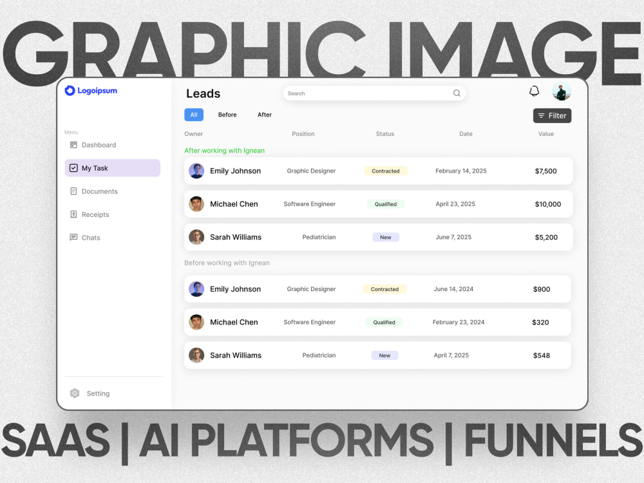This screenshot has height=483, width=644.
Task: Click Sarah Williams avatar, April 7 row
Action: pyautogui.click(x=196, y=355)
